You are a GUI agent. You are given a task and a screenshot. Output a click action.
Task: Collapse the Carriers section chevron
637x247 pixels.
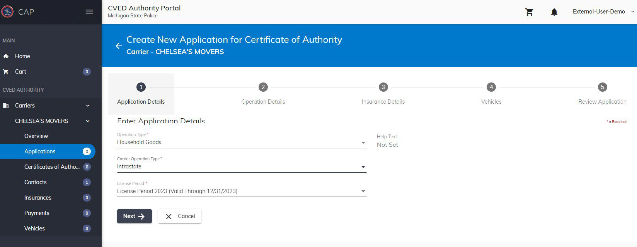(x=88, y=106)
